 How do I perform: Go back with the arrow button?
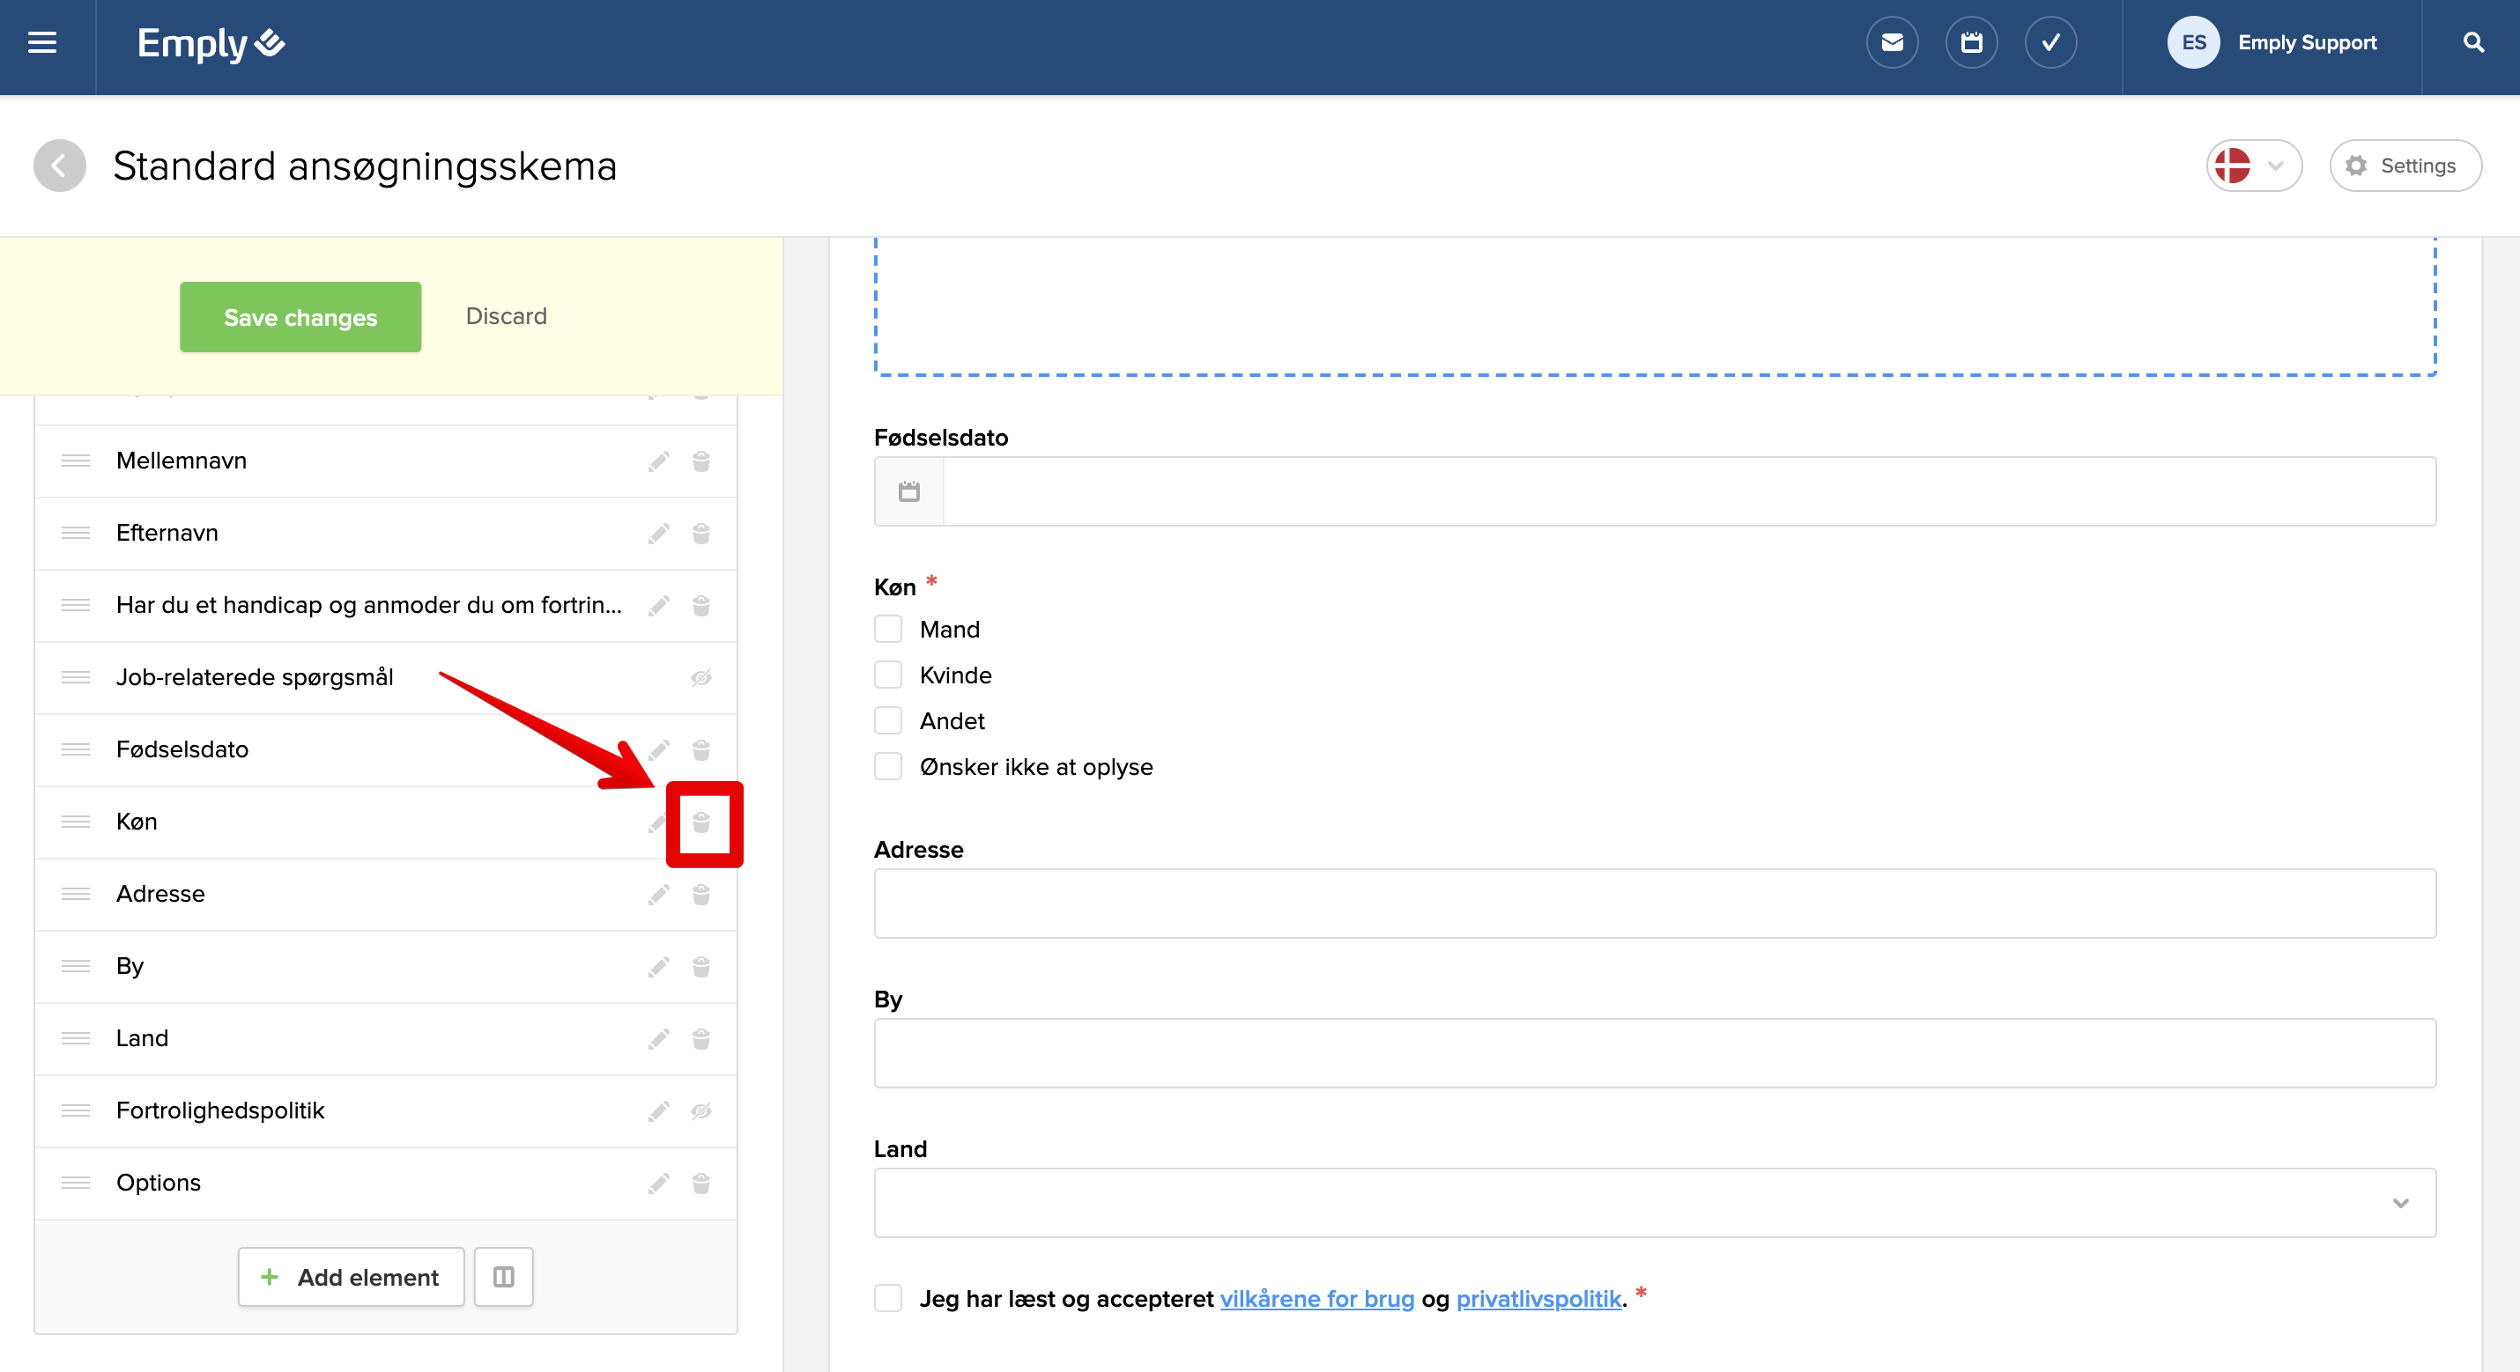(x=60, y=166)
